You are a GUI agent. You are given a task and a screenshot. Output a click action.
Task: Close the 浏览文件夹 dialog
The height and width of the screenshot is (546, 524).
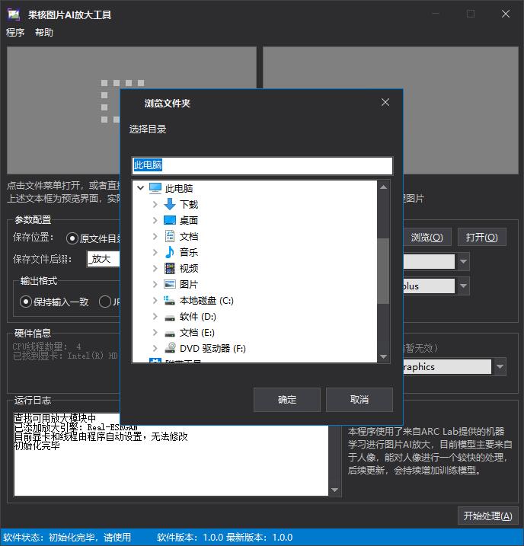385,102
